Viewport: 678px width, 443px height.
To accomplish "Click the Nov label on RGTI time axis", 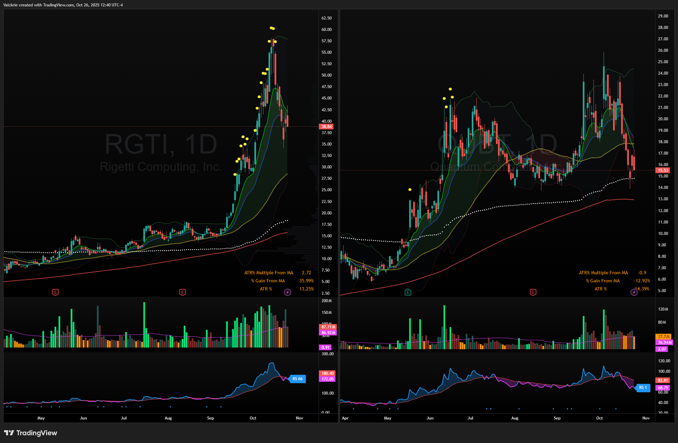I will [299, 418].
